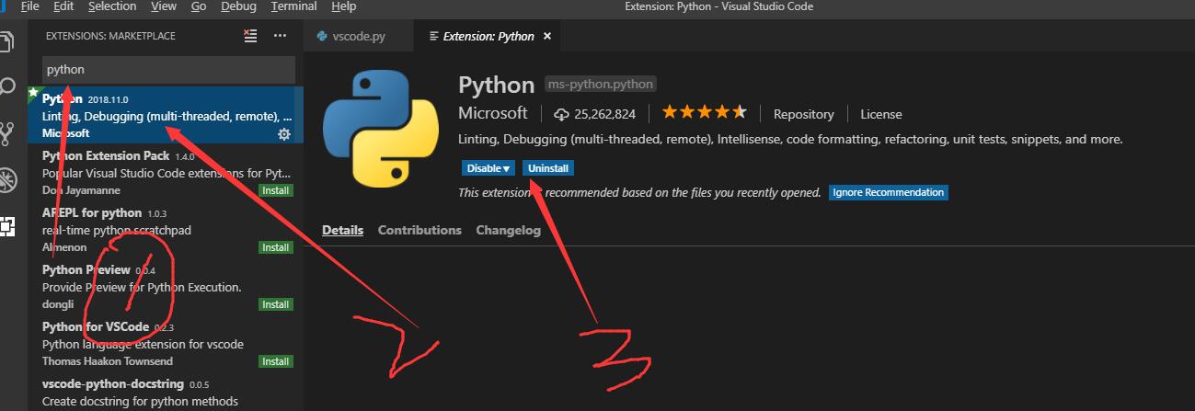
Task: Open the Help menu
Action: click(x=343, y=6)
